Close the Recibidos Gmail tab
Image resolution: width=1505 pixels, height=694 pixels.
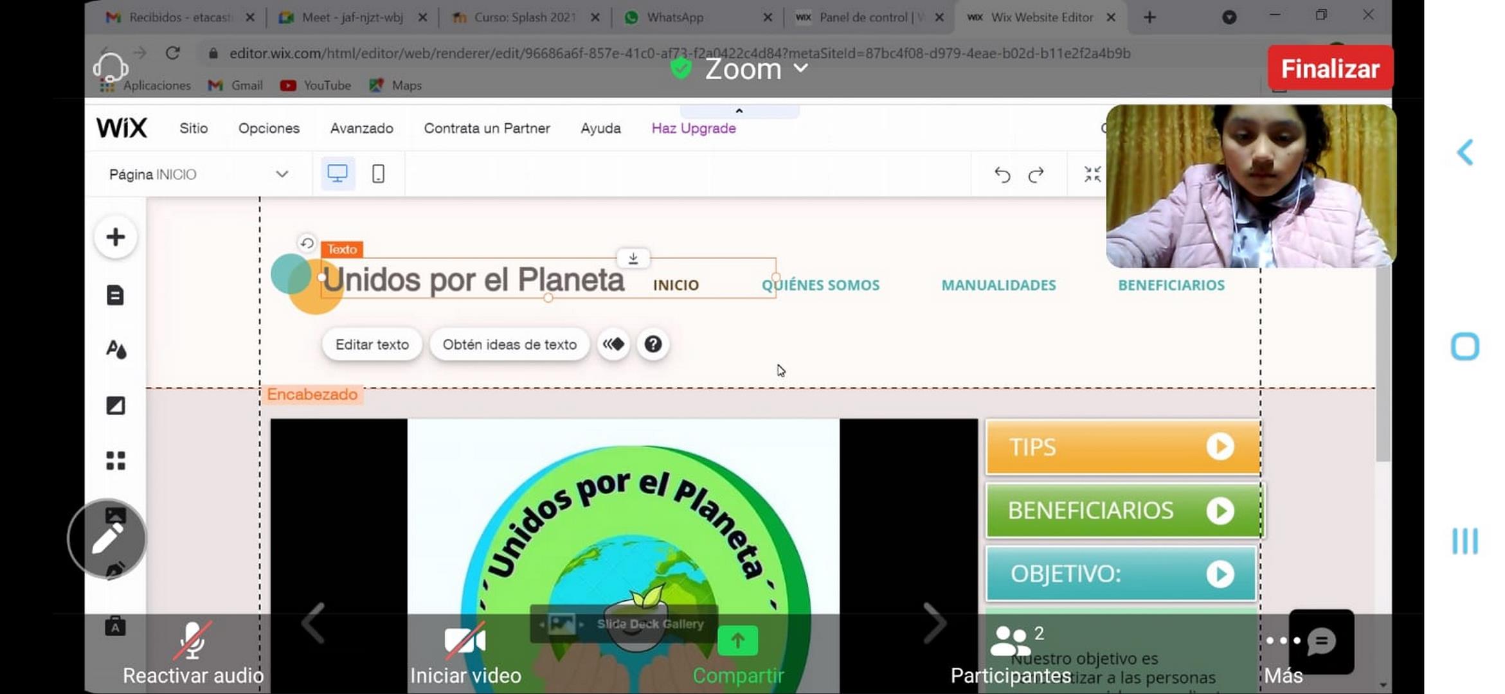250,17
